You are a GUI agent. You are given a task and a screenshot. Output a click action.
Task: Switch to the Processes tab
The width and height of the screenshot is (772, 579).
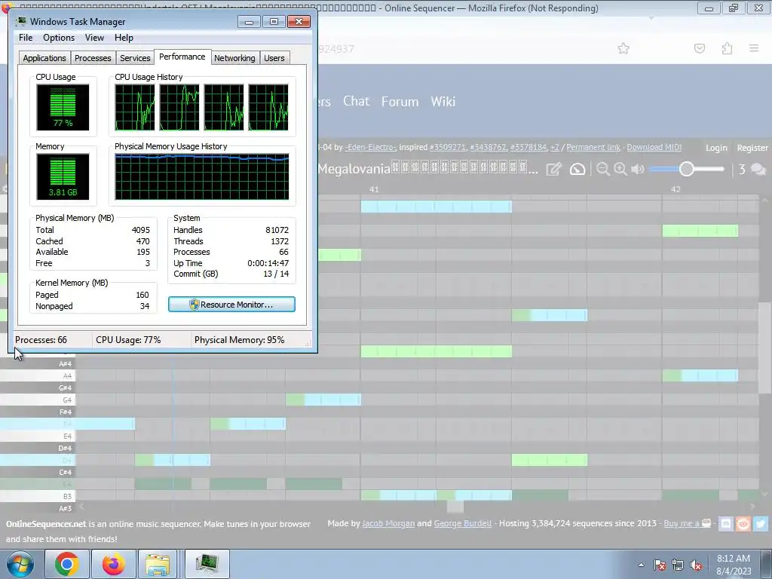pos(93,58)
